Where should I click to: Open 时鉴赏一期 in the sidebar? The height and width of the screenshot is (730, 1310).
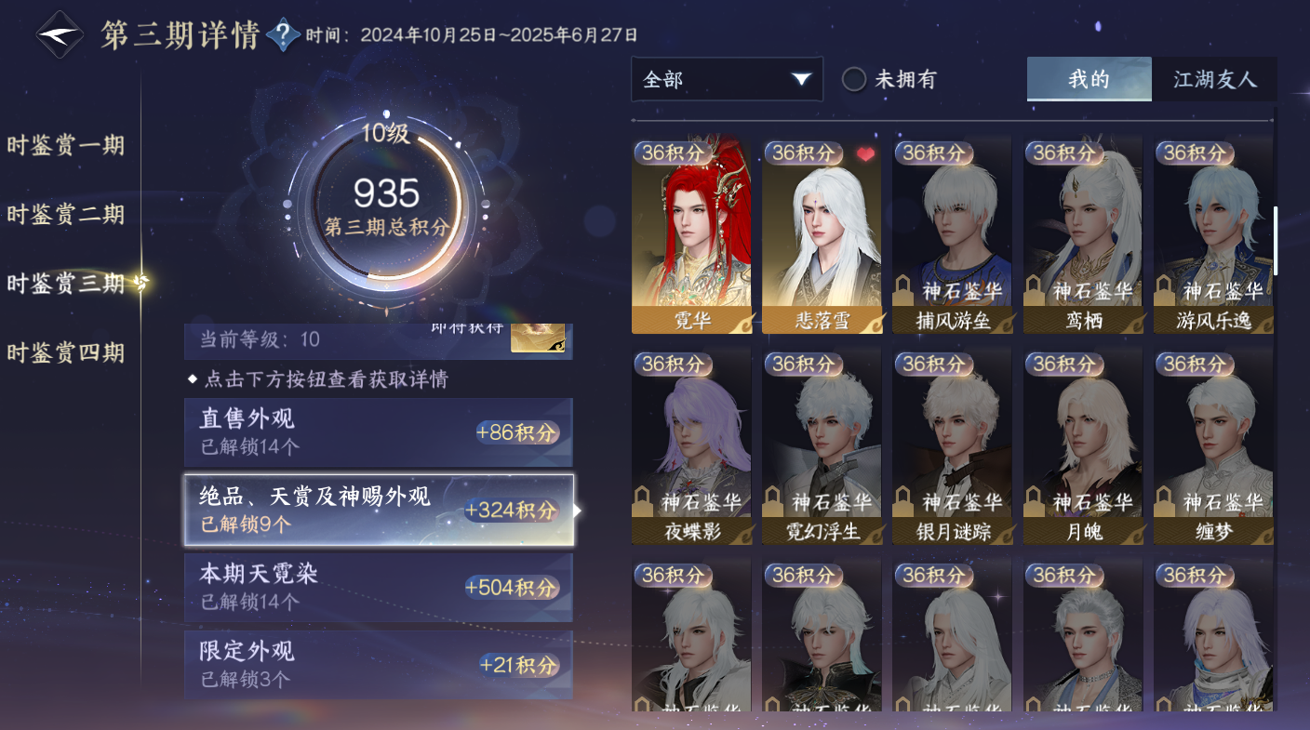(66, 145)
